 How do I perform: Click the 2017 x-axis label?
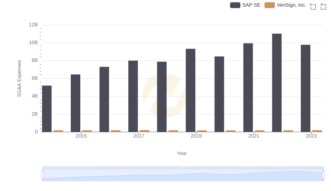coord(139,136)
